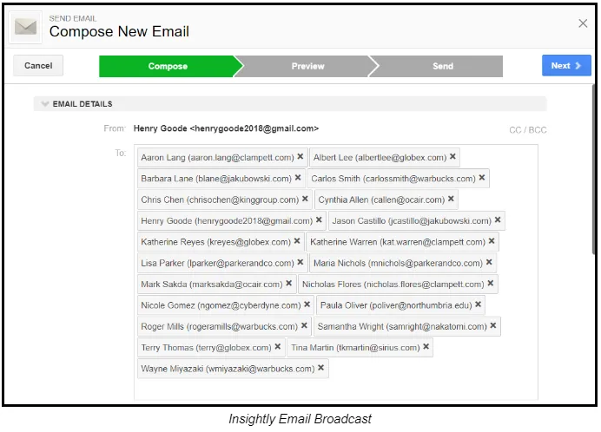The image size is (601, 432).
Task: Click Next to continue
Action: [566, 65]
